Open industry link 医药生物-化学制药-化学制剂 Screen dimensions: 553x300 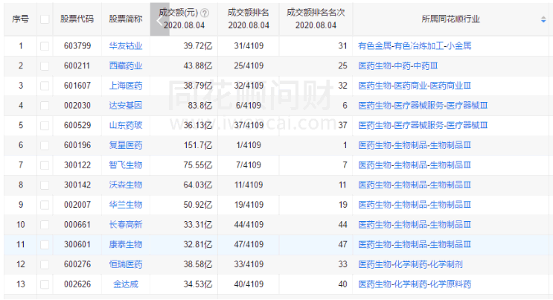click(410, 264)
